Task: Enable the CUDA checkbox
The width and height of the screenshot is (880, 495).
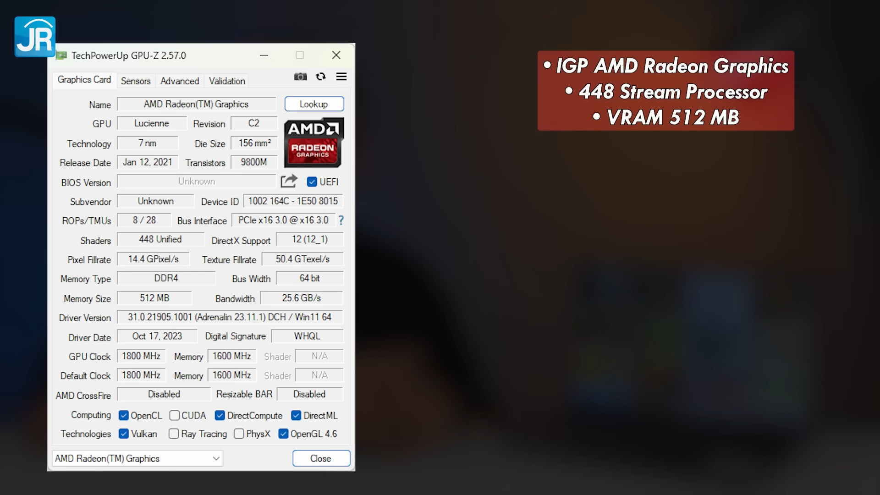Action: tap(175, 415)
